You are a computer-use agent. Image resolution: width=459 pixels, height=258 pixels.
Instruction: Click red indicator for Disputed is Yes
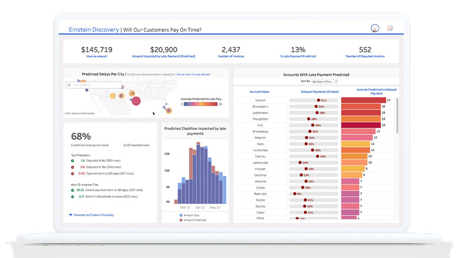click(x=73, y=167)
